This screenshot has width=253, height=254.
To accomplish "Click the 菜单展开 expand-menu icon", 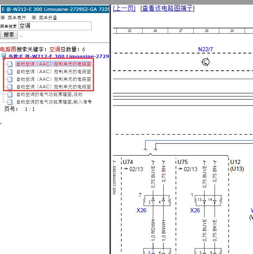I will 3,18.
